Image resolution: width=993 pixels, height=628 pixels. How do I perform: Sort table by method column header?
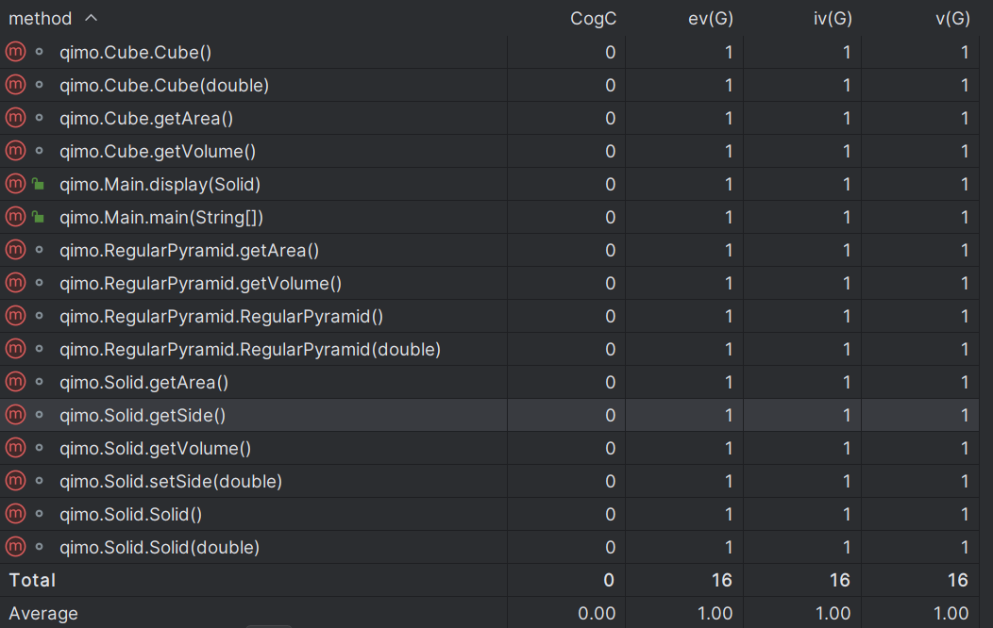[41, 19]
